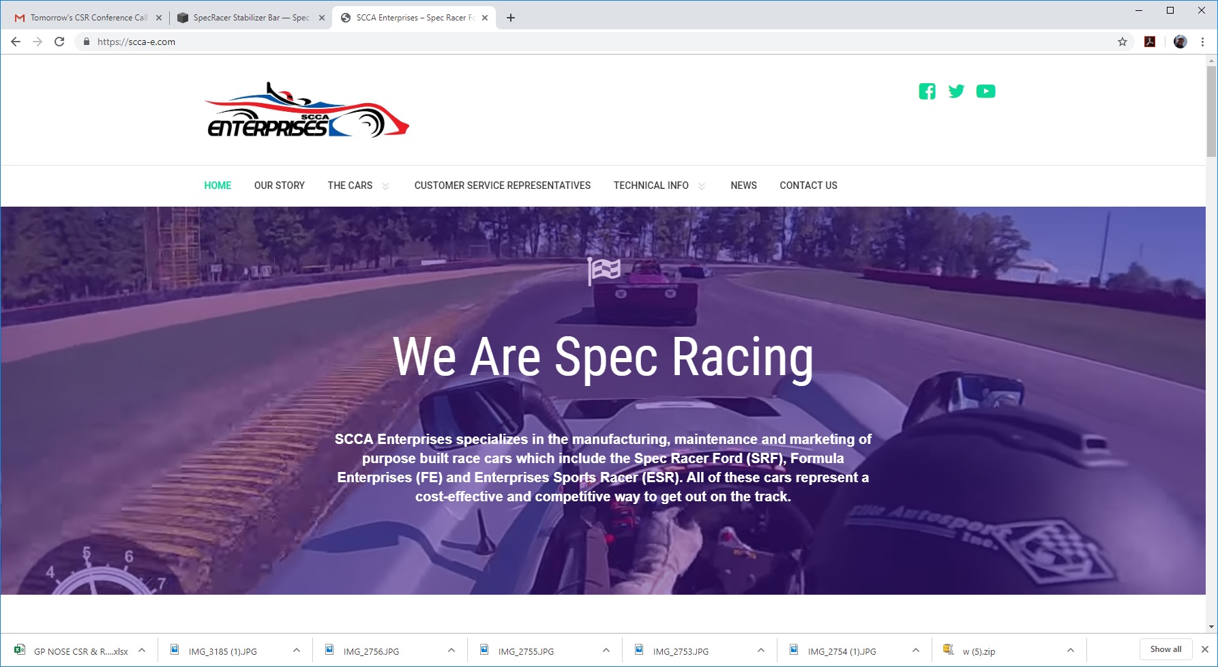Image resolution: width=1218 pixels, height=667 pixels.
Task: Expand The Cars submenu chevron
Action: pos(385,186)
